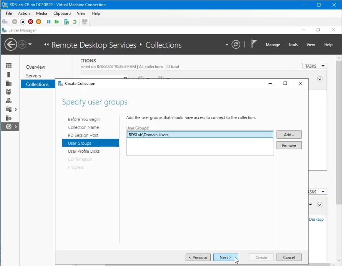Click the refresh icon in the Server Manager header
The image size is (342, 266).
click(x=236, y=44)
